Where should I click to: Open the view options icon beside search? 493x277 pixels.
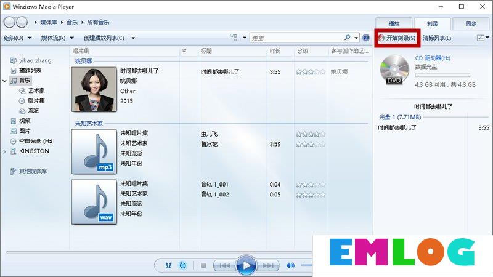234,38
